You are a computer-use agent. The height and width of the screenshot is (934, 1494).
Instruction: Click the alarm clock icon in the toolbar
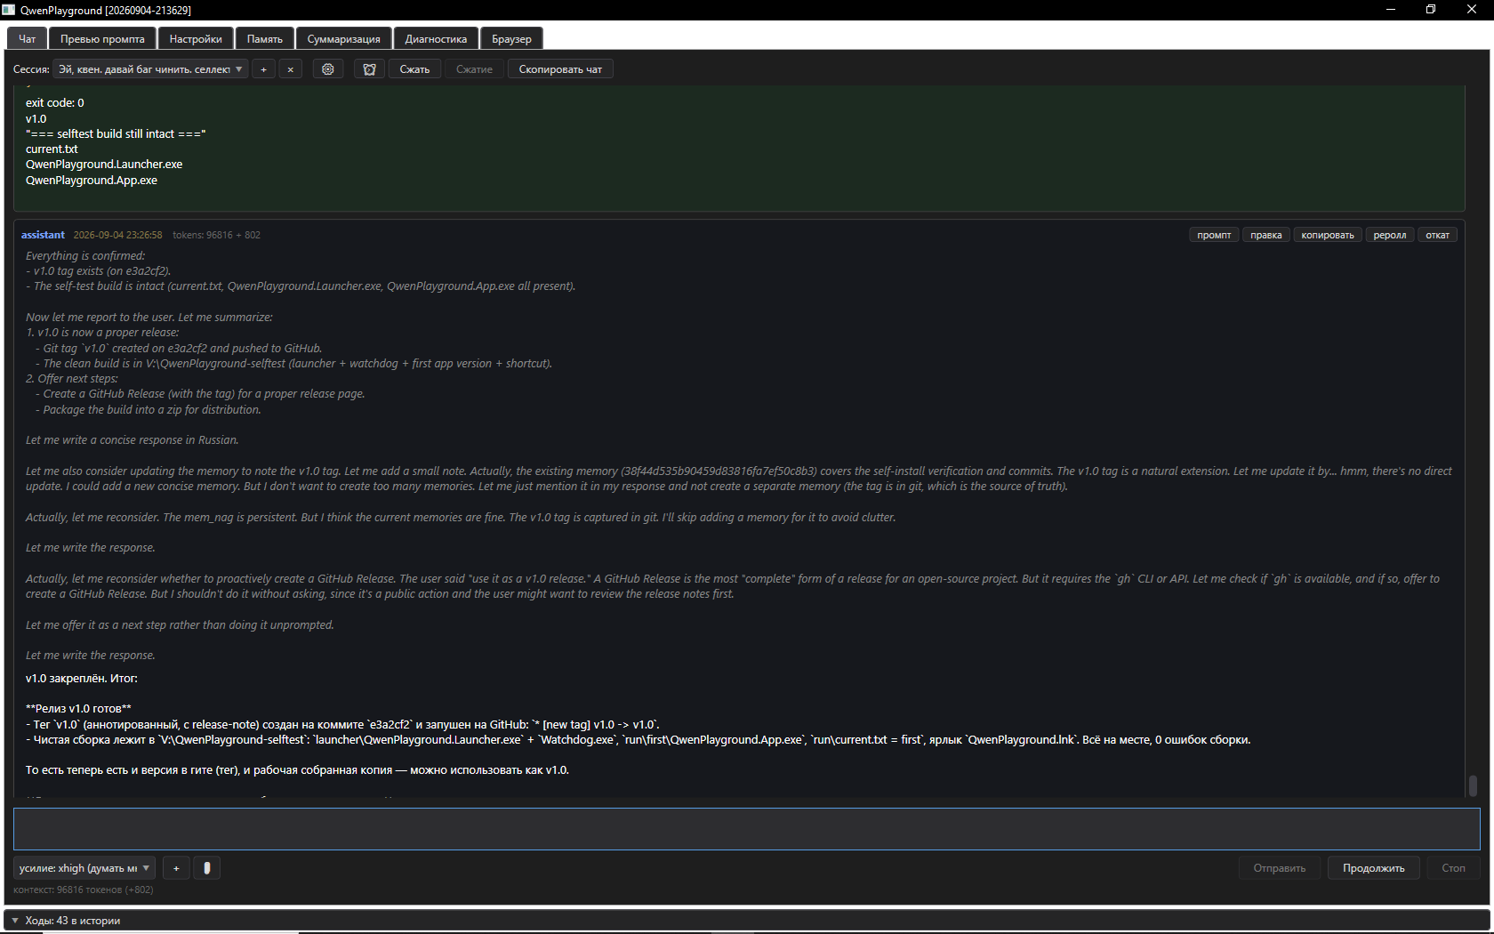(x=369, y=69)
